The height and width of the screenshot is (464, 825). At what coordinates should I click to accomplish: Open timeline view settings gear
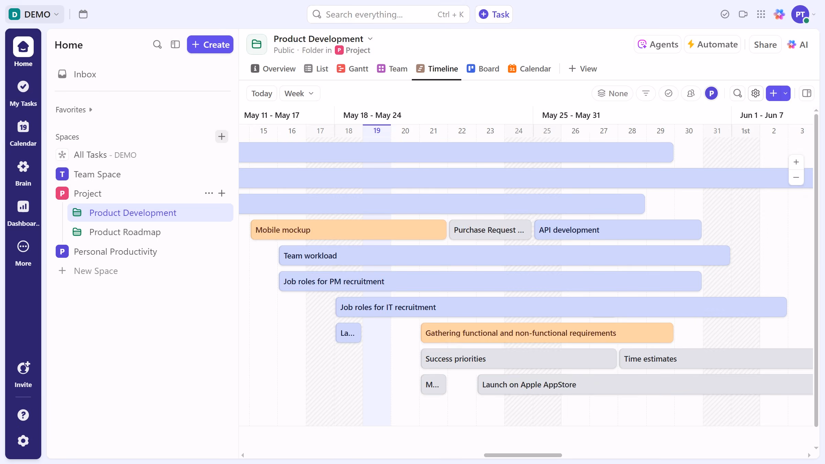[x=756, y=93]
